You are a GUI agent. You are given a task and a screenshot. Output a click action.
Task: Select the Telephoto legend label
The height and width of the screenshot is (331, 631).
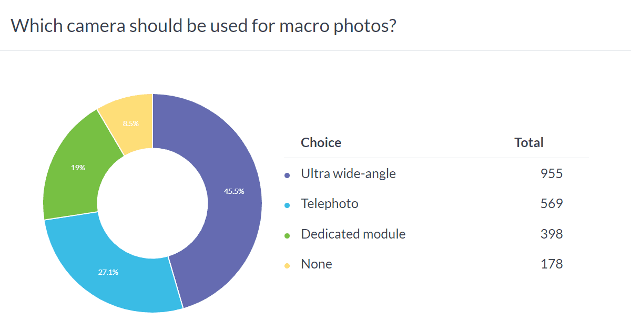pos(330,204)
